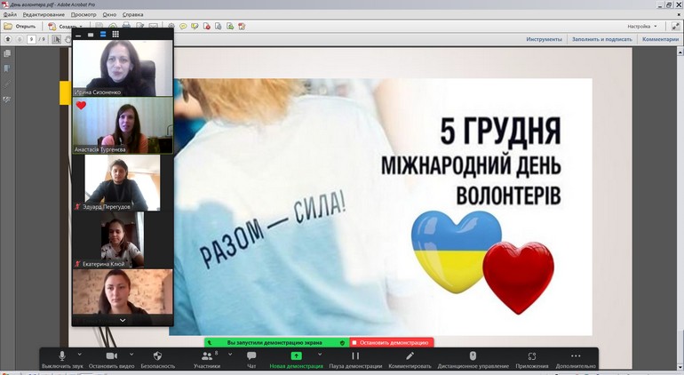Select Анастасія Тургенєва's video tile

(123, 125)
